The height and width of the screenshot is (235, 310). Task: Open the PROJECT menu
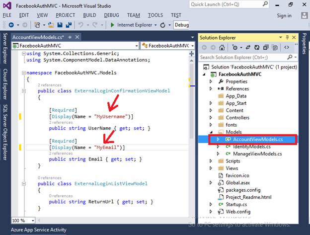pos(65,15)
